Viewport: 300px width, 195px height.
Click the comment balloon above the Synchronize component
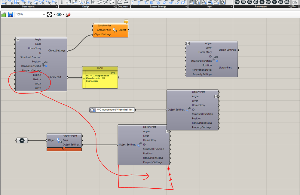(126, 21)
